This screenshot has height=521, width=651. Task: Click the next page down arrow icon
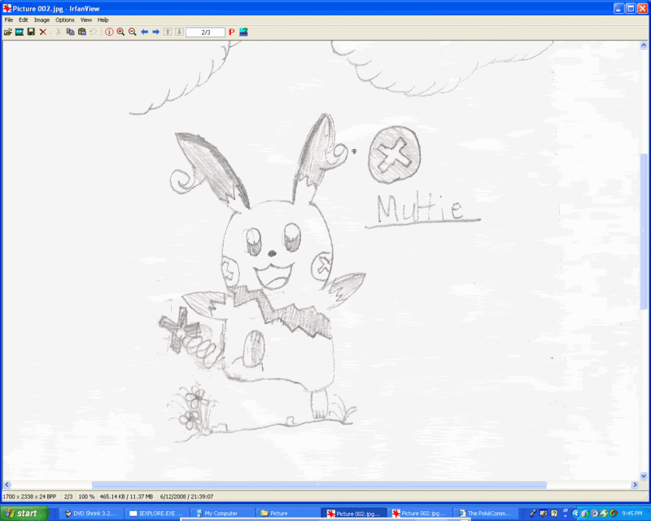pyautogui.click(x=179, y=32)
